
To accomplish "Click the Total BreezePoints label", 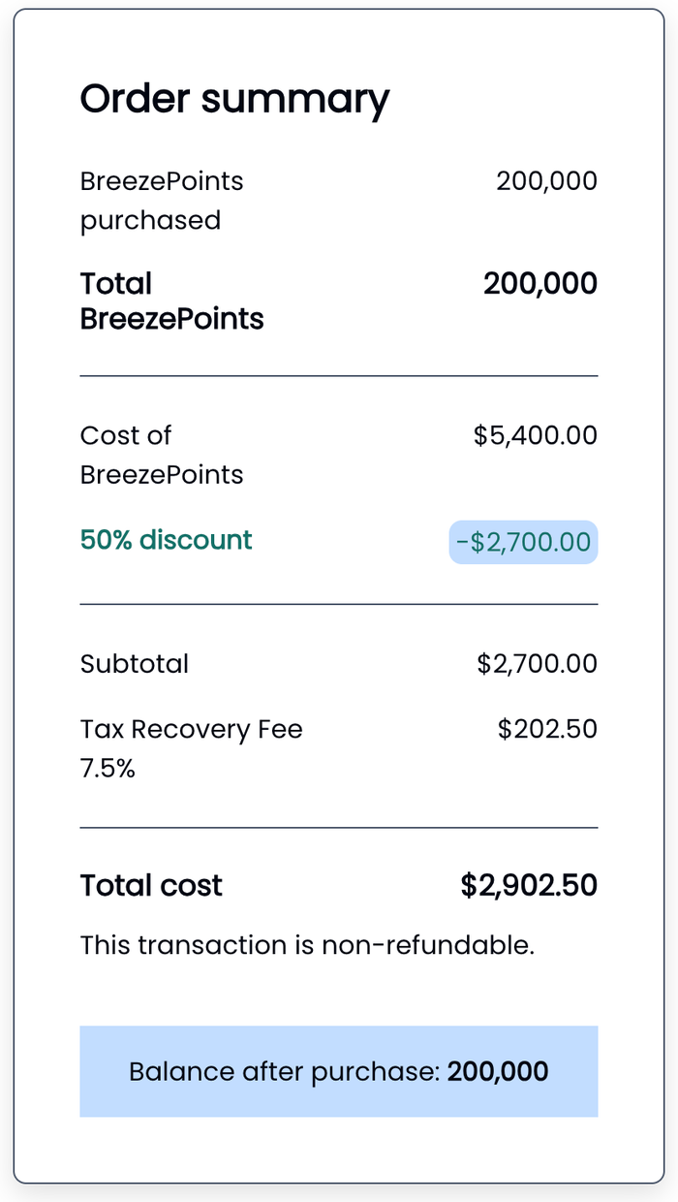I will (171, 301).
